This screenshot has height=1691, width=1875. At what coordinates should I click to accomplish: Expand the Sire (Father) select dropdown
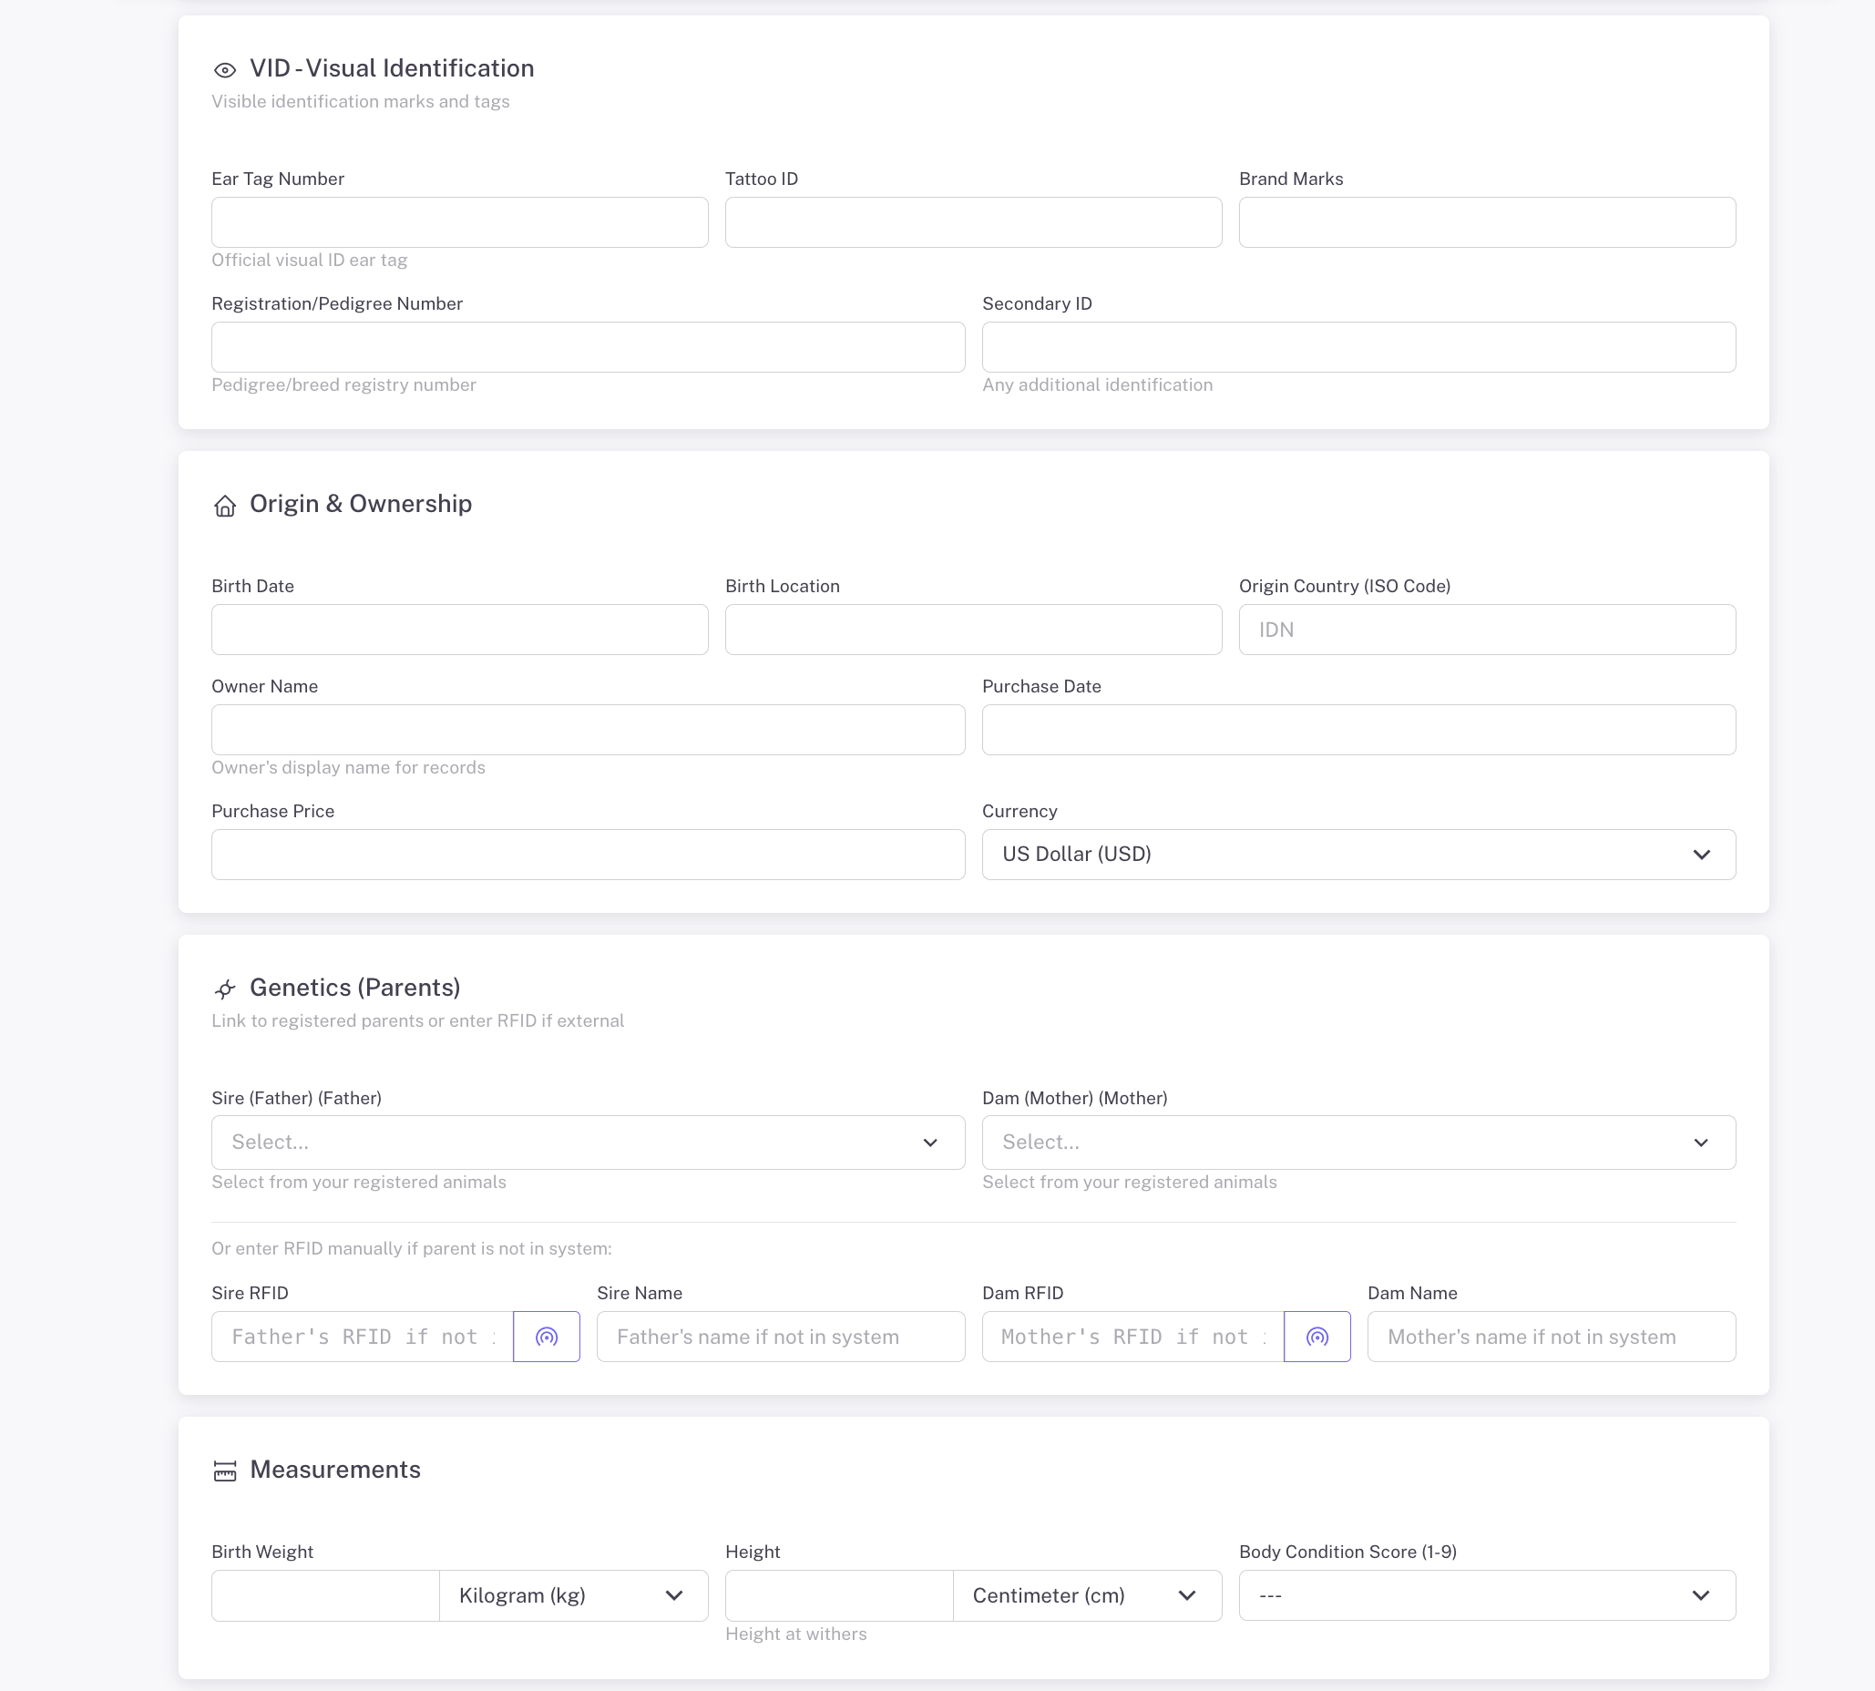point(588,1142)
